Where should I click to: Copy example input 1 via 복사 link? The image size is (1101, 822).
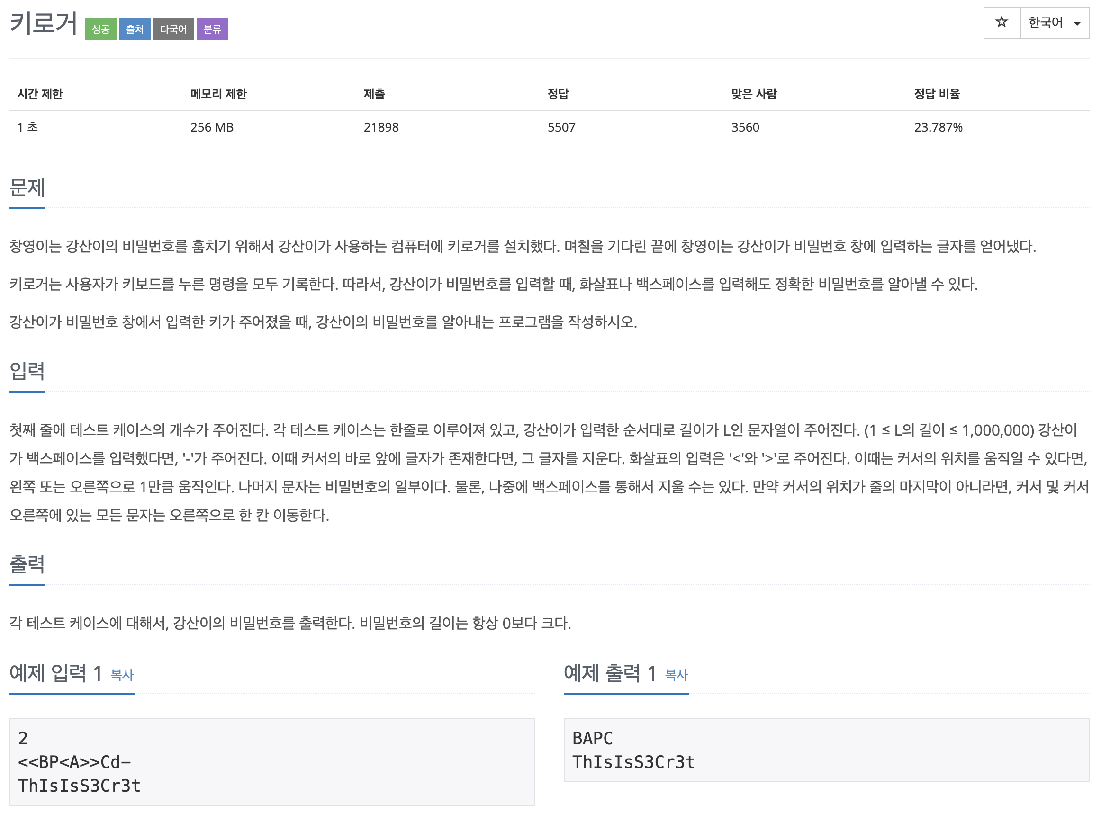tap(122, 675)
